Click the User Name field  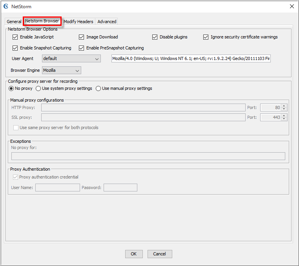[x=58, y=188]
